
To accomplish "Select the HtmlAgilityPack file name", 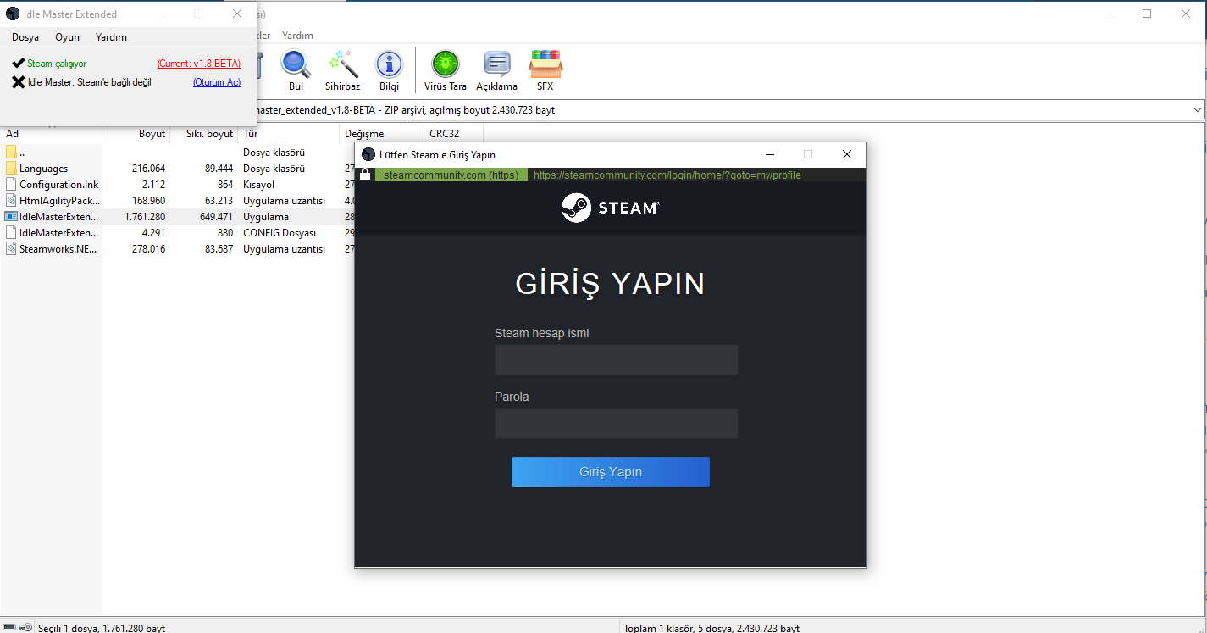I will (59, 201).
